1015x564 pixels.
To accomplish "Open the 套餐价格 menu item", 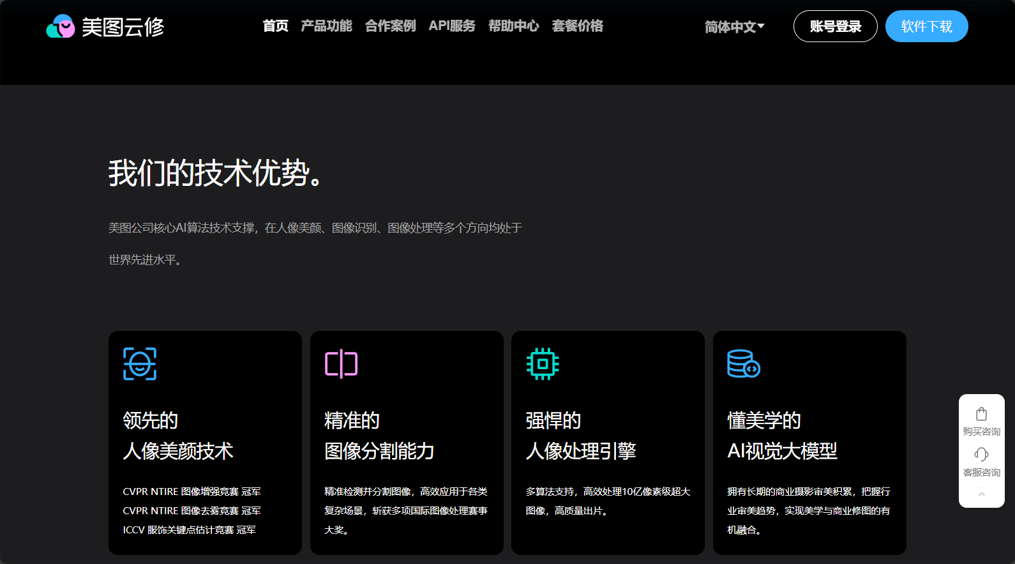I will click(x=577, y=26).
